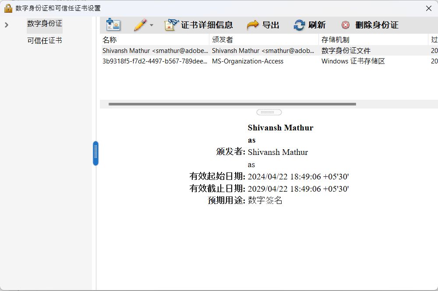Click the Add Digital ID icon
The image size is (438, 291).
click(113, 25)
